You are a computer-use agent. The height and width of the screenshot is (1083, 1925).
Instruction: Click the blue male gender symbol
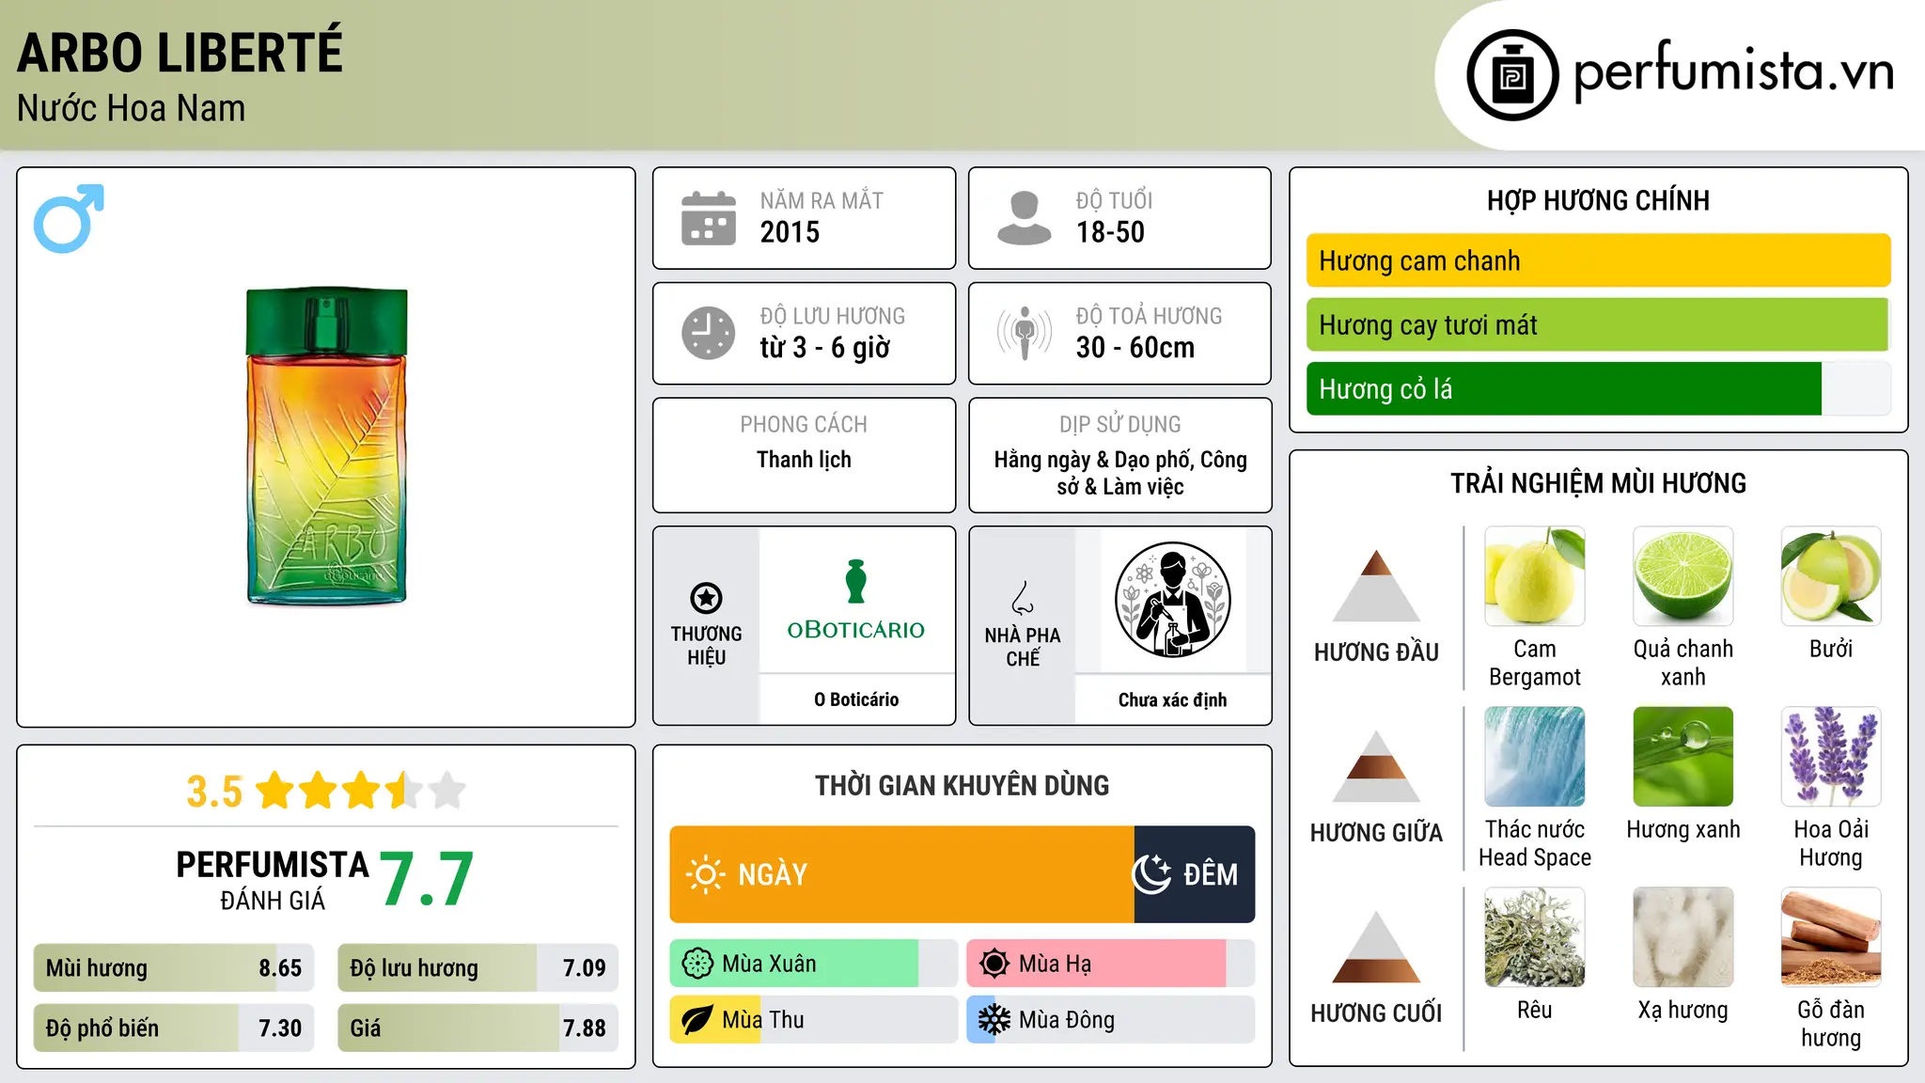pos(69,218)
